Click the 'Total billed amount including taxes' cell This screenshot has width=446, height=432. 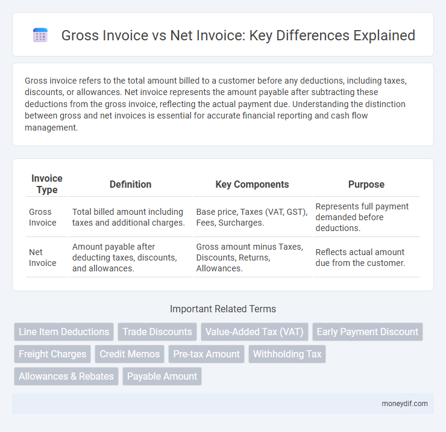click(x=131, y=217)
